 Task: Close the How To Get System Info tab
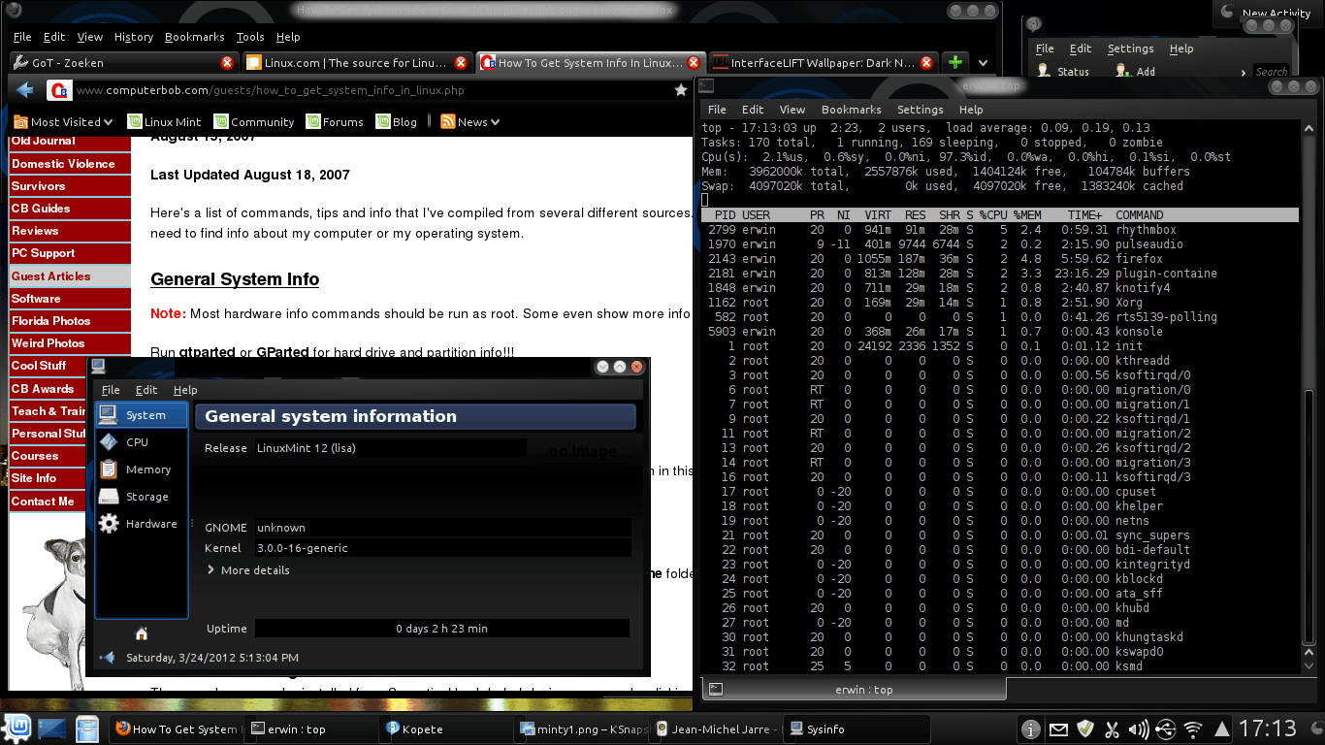695,63
